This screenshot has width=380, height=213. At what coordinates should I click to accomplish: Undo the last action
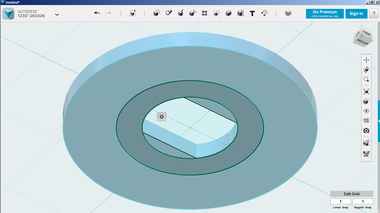click(x=97, y=13)
